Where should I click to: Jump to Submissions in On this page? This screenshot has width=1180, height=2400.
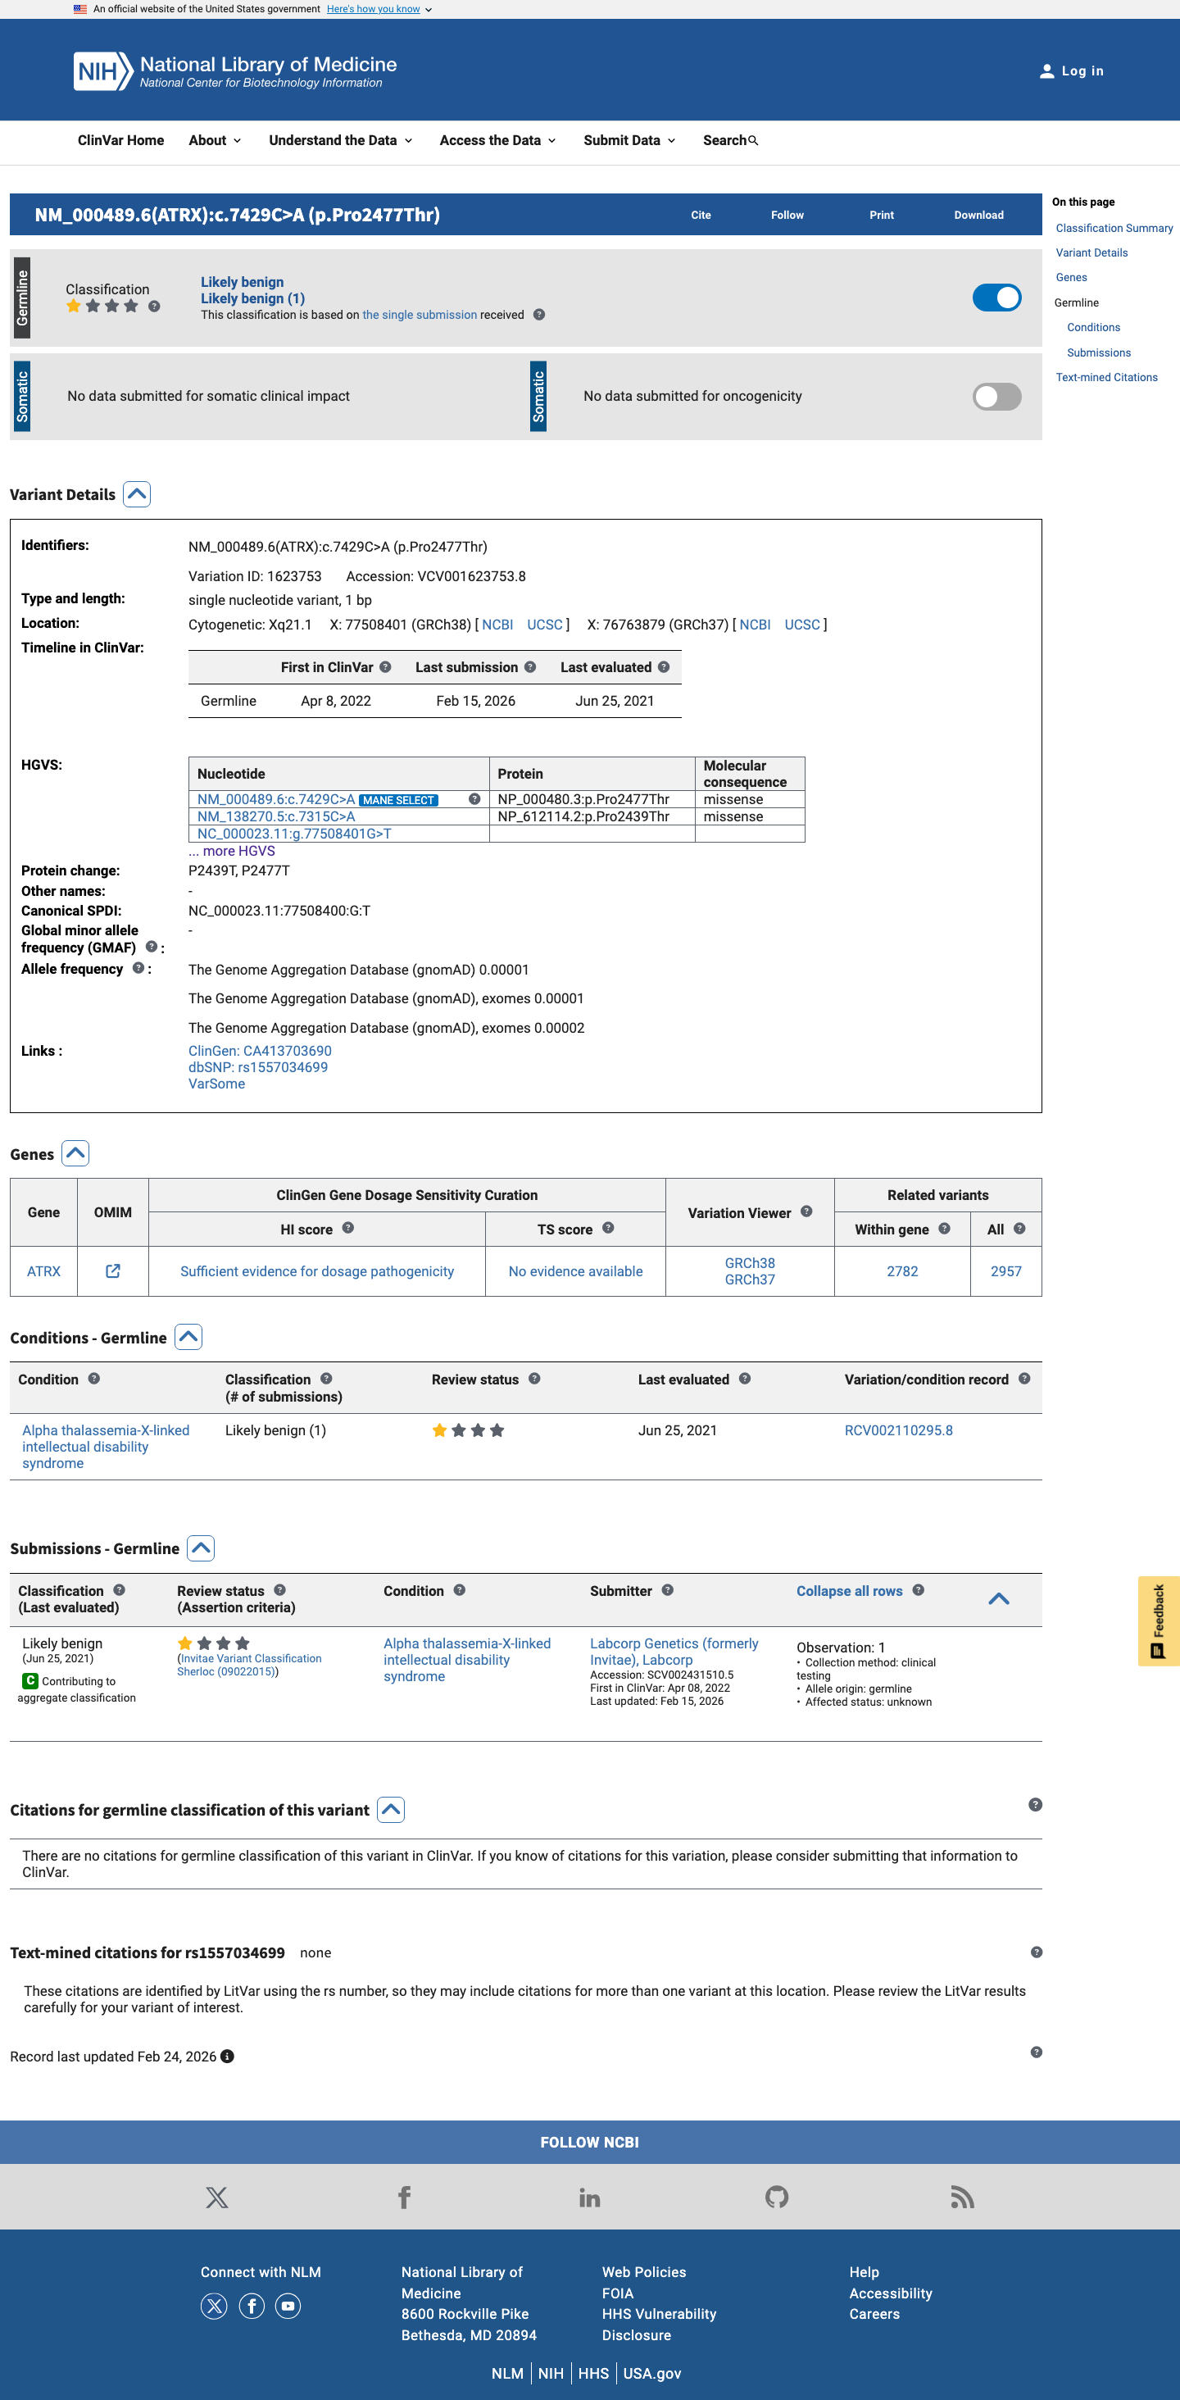coord(1099,352)
